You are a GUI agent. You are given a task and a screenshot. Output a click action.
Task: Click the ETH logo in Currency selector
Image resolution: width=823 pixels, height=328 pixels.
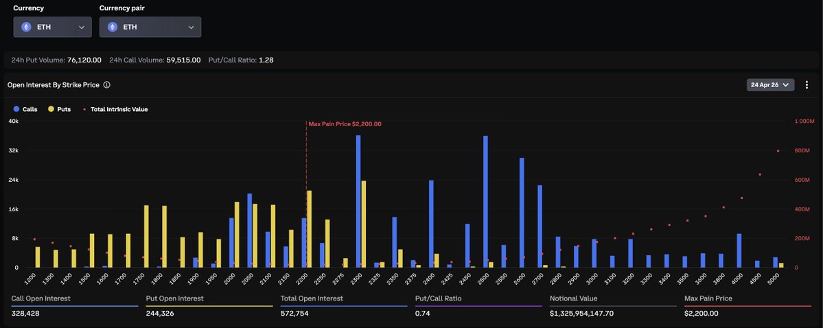[27, 27]
